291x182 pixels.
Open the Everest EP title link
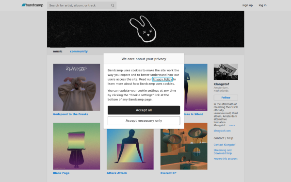pos(168,173)
